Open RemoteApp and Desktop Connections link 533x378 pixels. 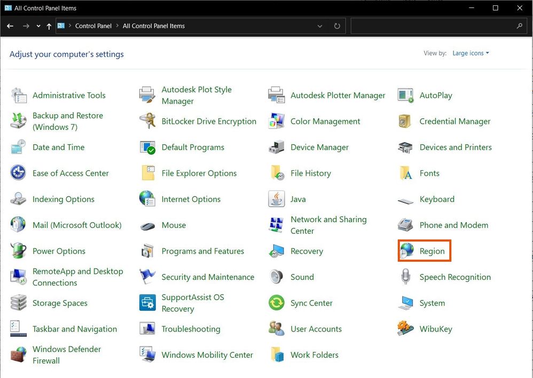click(78, 277)
